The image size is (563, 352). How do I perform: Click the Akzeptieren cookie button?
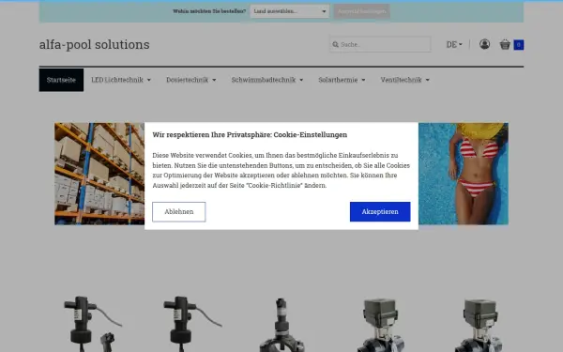click(x=380, y=211)
